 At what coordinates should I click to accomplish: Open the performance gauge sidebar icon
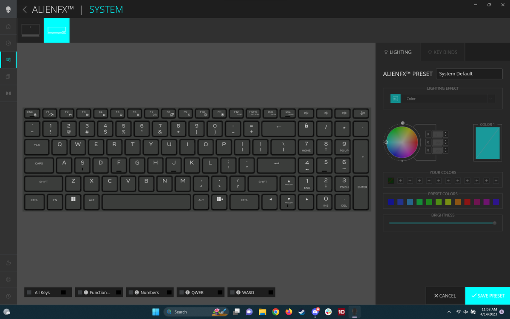pyautogui.click(x=8, y=43)
